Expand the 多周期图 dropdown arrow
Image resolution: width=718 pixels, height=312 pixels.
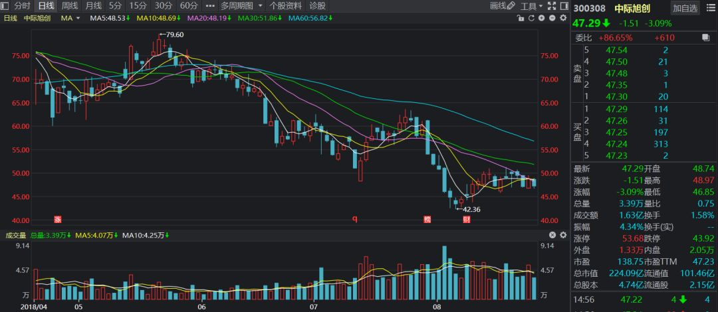pos(261,6)
